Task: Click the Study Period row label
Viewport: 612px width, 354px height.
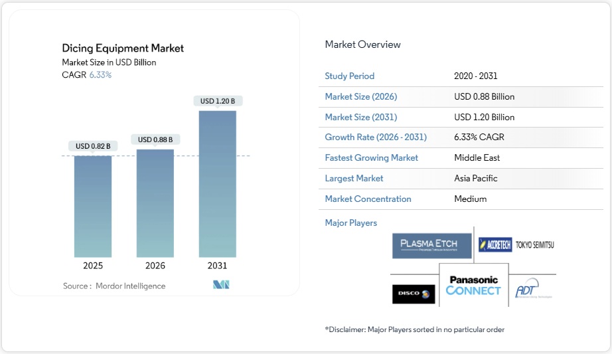Action: pos(350,76)
